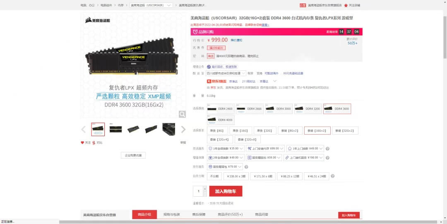The image size is (447, 224).
Task: Select 套装【32G×2】 version
Action: [345, 130]
